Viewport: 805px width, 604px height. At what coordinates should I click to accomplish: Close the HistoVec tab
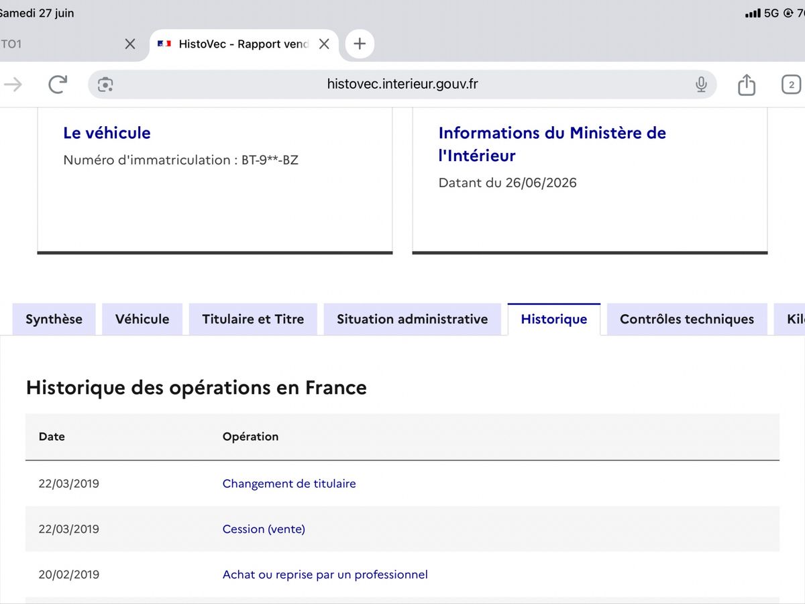324,44
